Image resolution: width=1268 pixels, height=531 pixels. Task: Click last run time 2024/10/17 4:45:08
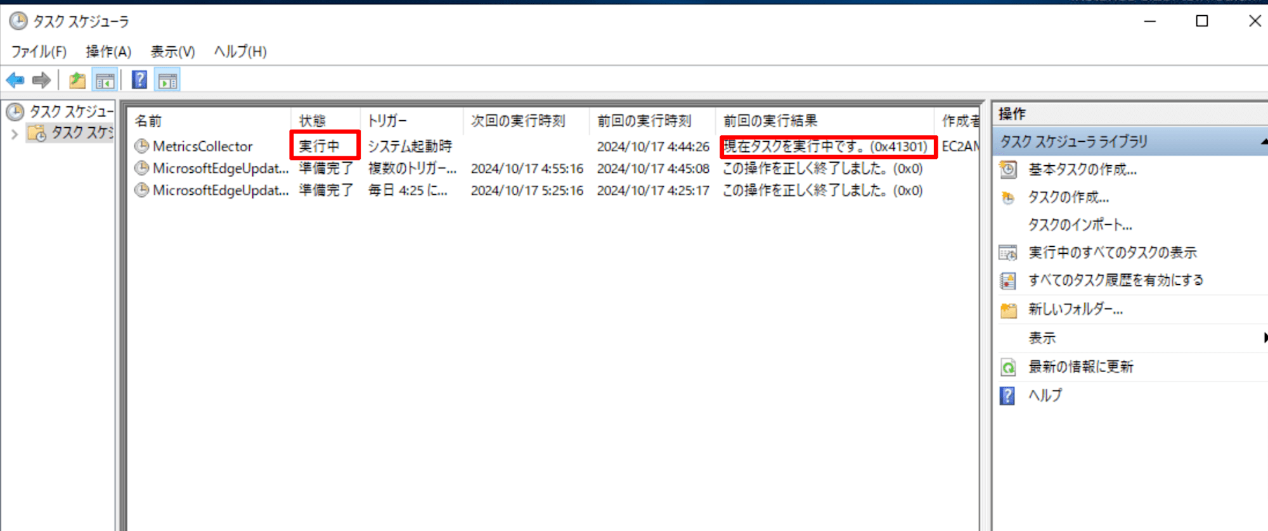point(653,168)
